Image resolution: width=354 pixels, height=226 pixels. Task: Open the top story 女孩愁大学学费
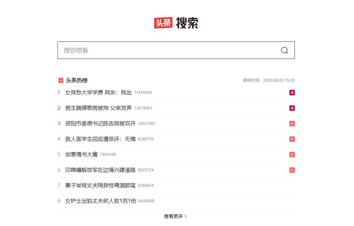[98, 92]
